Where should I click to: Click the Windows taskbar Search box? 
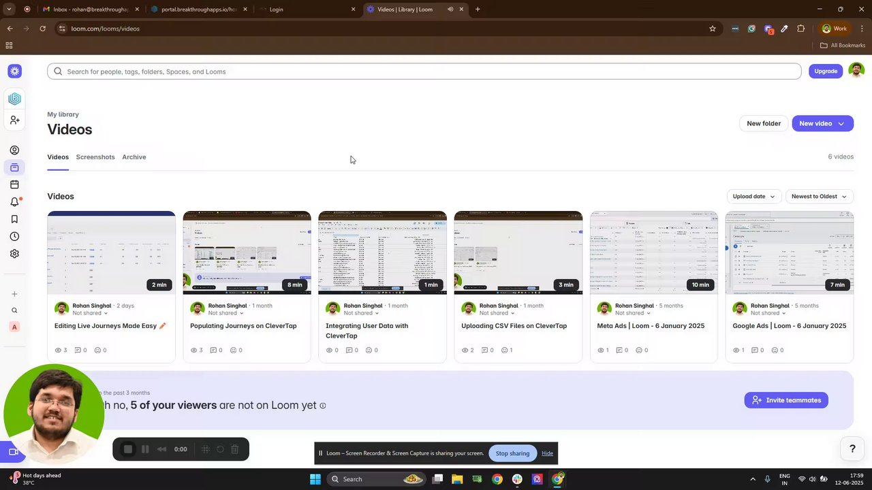coord(376,479)
